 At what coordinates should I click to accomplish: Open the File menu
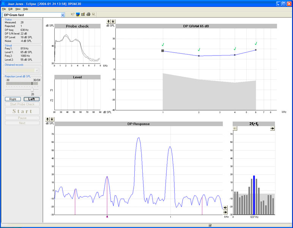tap(4, 9)
